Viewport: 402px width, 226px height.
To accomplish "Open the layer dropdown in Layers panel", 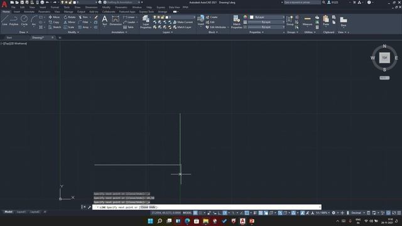I will click(174, 17).
